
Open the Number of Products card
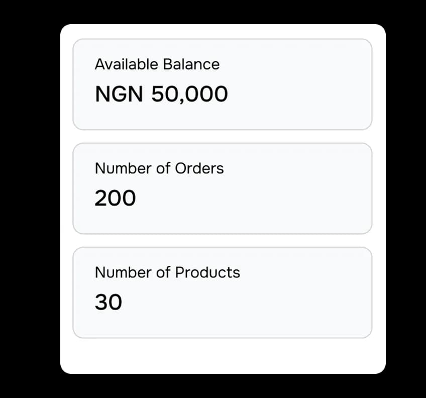click(x=223, y=292)
